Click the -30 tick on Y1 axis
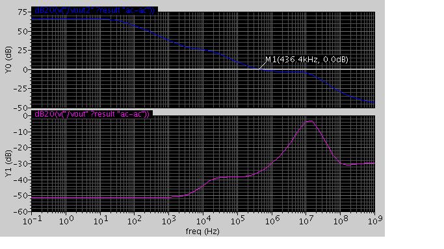Viewport: 444px width, 249px height. (x=22, y=164)
